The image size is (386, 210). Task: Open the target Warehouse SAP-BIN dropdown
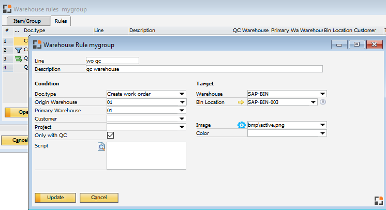pyautogui.click(x=323, y=94)
